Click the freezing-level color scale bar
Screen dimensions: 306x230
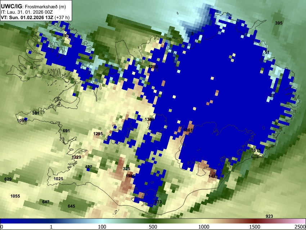pos(153,221)
